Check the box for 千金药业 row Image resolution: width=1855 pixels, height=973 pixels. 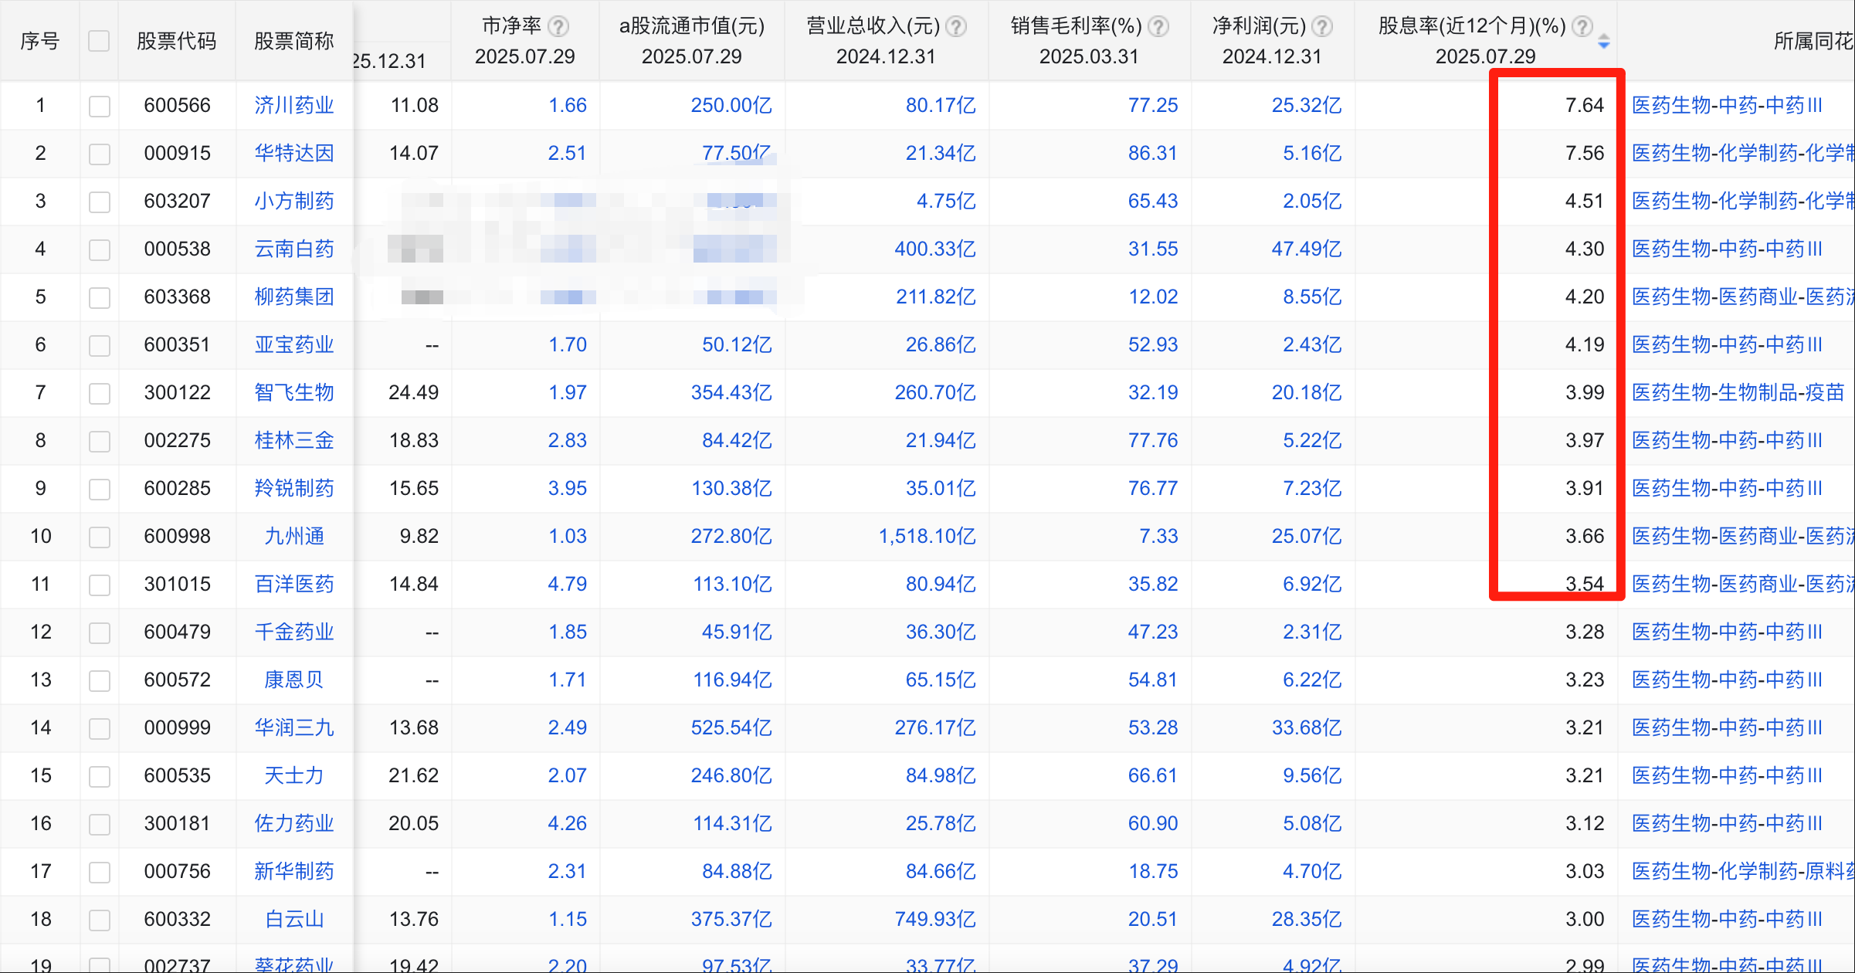(99, 632)
